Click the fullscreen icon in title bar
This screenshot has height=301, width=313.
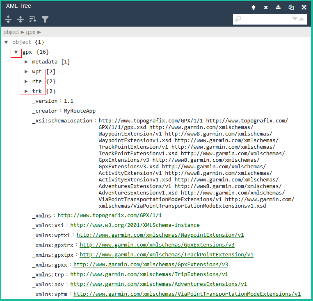pos(304,7)
